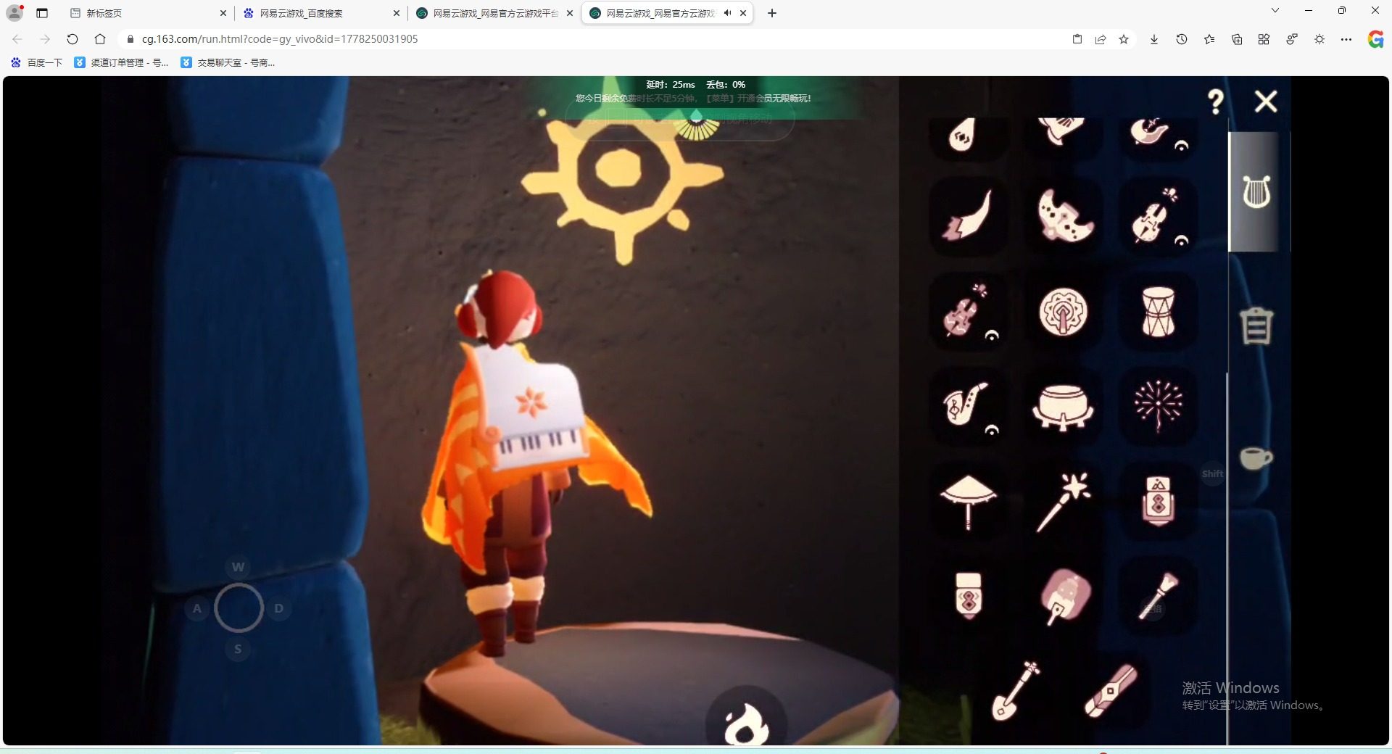The image size is (1392, 754).
Task: Click the Google G sidebar icon
Action: point(1375,39)
